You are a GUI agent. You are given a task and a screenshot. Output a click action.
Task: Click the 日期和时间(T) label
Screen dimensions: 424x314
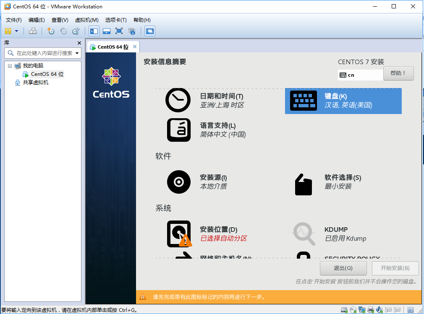pos(222,96)
